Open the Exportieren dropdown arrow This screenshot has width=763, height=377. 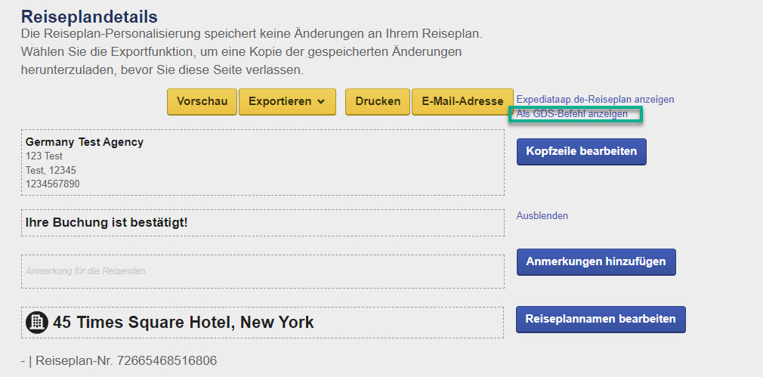[x=320, y=102]
